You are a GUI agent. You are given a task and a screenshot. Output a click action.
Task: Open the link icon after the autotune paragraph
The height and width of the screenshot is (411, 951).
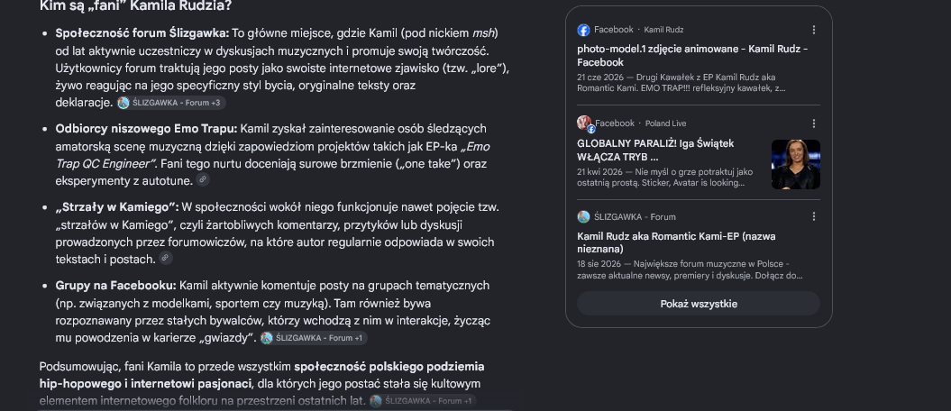click(203, 179)
